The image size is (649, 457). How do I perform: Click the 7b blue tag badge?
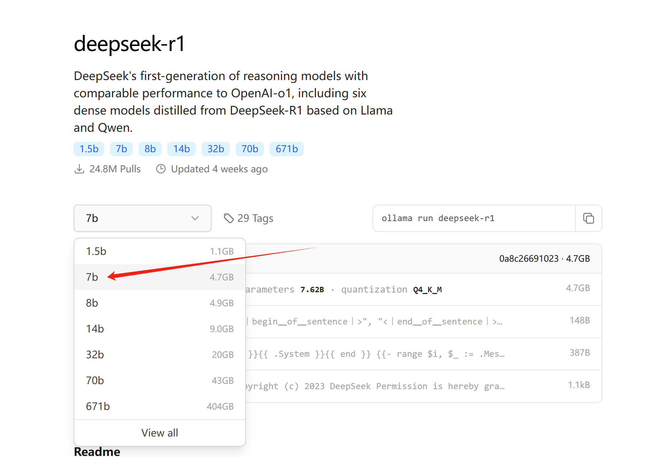[x=121, y=149]
